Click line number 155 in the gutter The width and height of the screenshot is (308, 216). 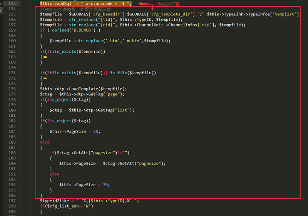(12, 14)
